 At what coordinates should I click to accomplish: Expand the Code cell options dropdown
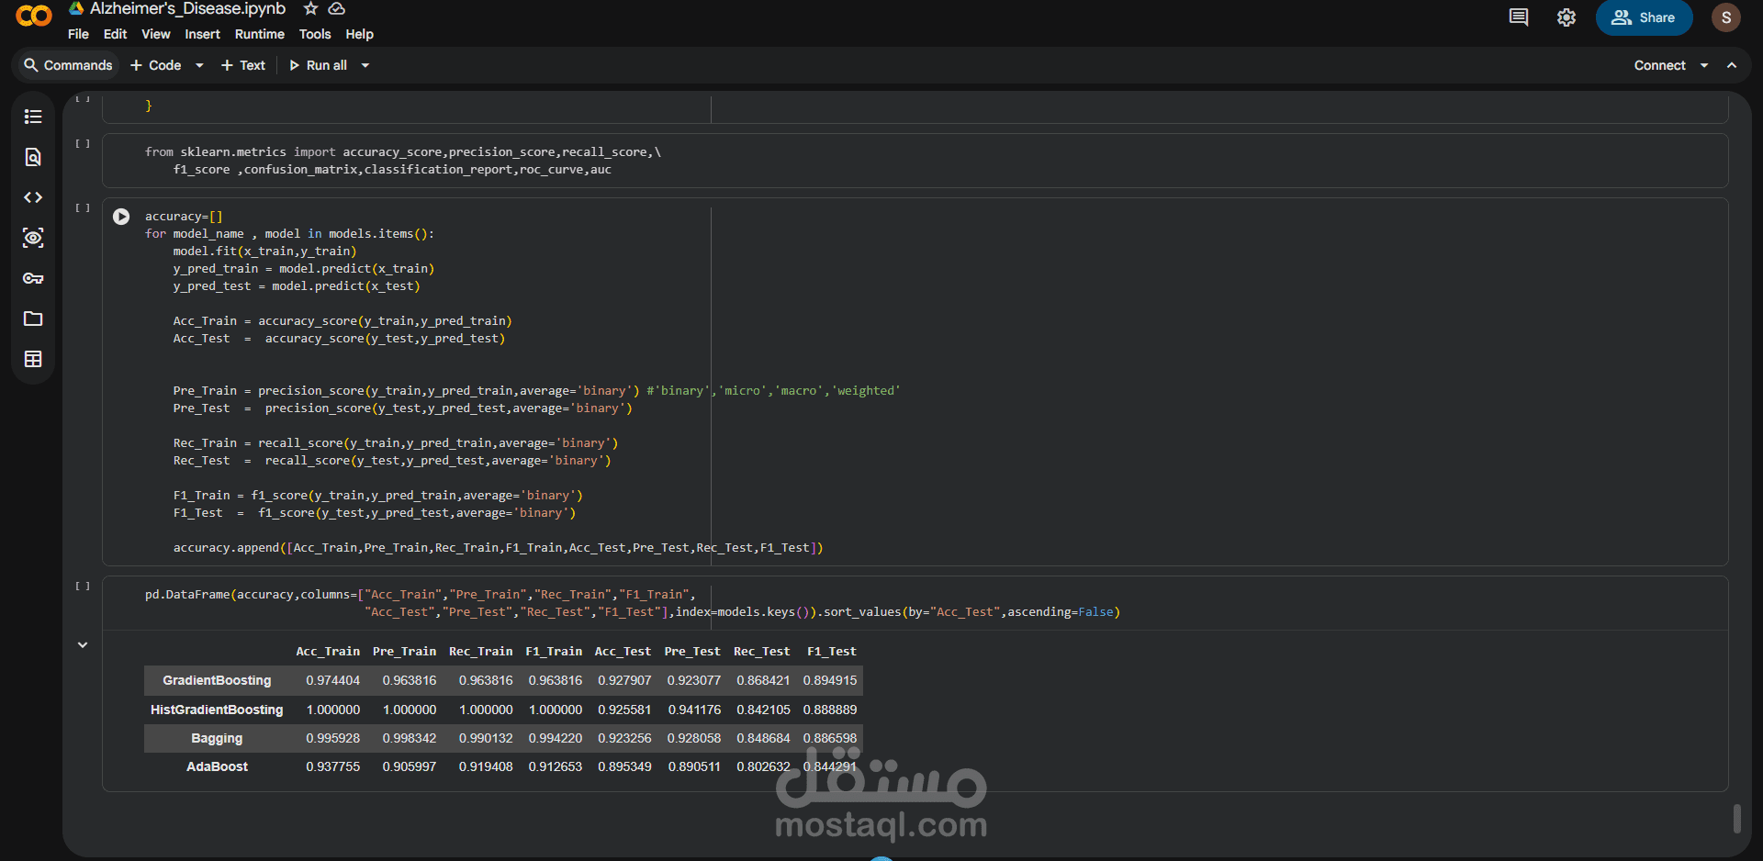click(x=199, y=65)
